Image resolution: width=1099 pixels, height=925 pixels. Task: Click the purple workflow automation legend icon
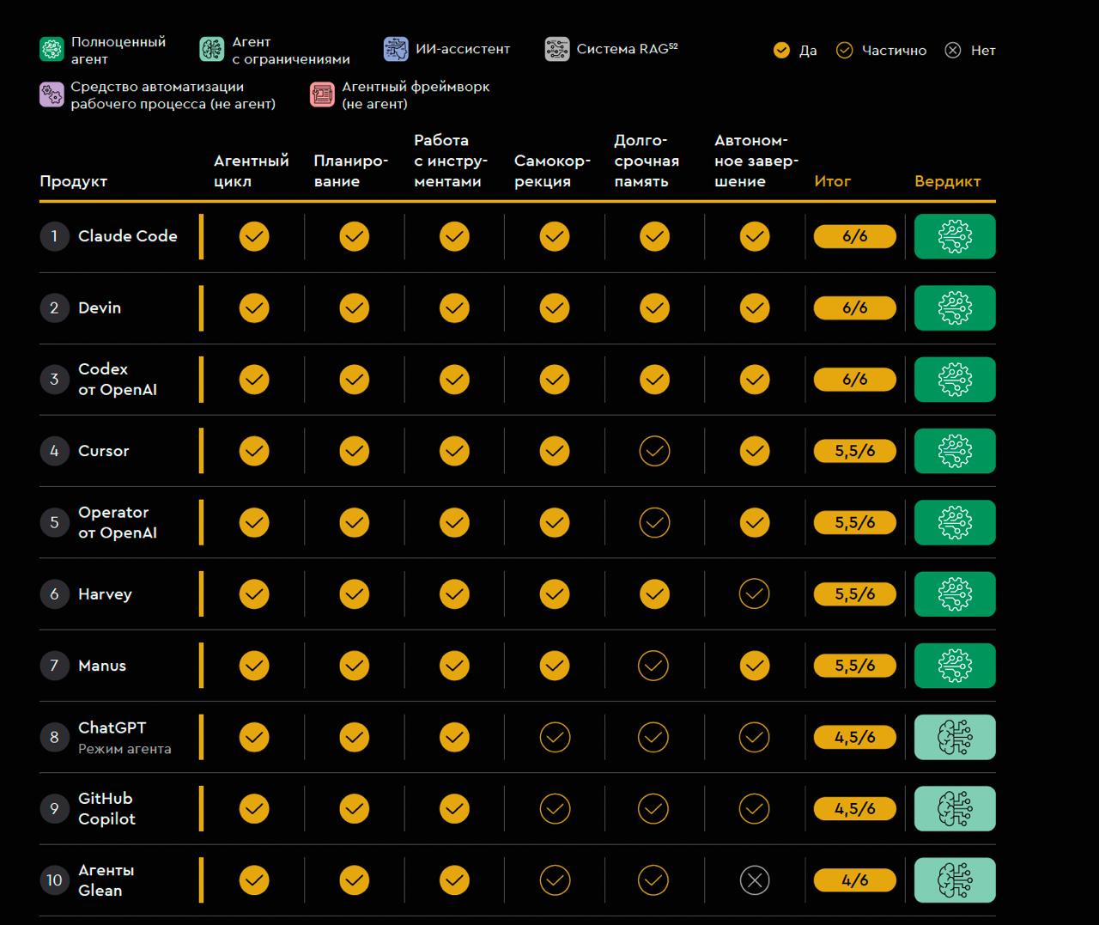[52, 94]
